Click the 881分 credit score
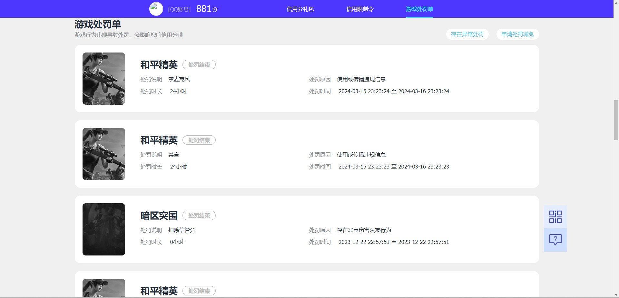The image size is (619, 298). coord(207,9)
